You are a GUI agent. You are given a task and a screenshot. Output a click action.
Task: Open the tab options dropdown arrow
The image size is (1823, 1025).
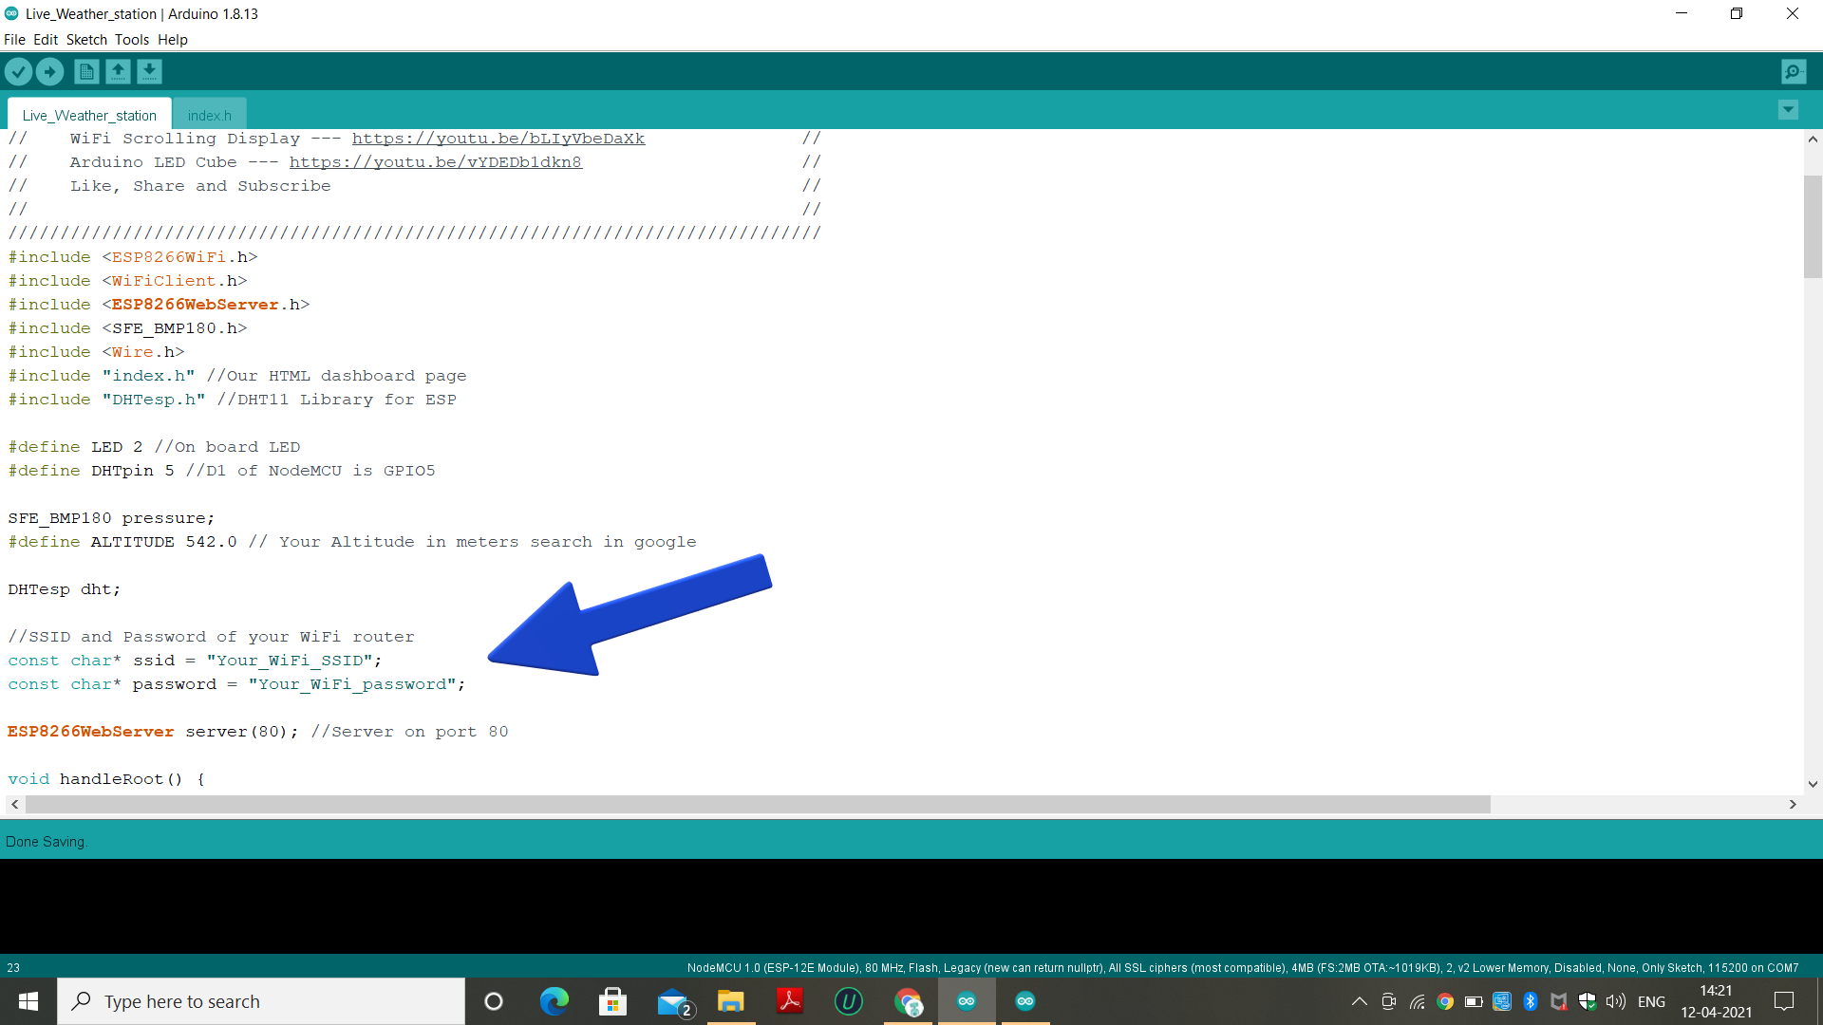pos(1788,110)
